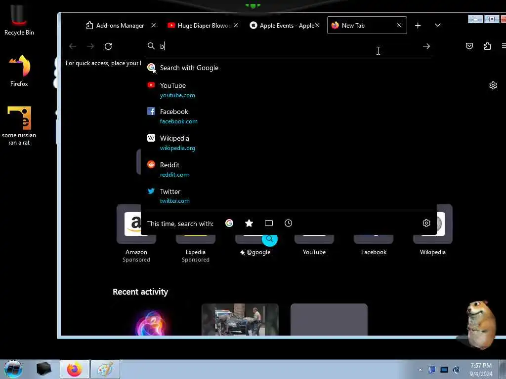This screenshot has width=506, height=379.
Task: Open new tab page personalize gear
Action: tap(493, 85)
